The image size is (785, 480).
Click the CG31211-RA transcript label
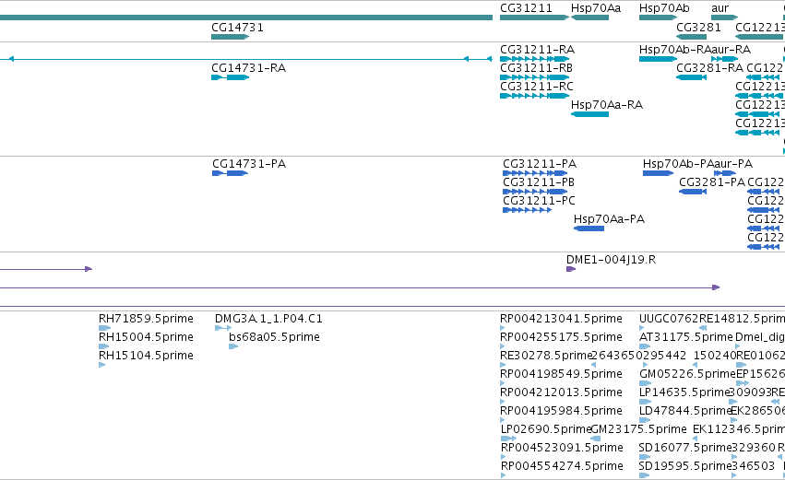click(x=537, y=50)
